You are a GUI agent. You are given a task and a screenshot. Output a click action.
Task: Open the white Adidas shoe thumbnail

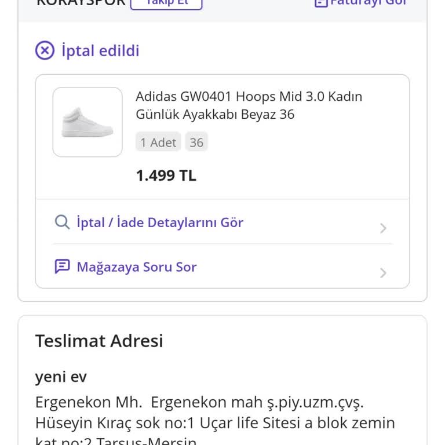pos(87,122)
